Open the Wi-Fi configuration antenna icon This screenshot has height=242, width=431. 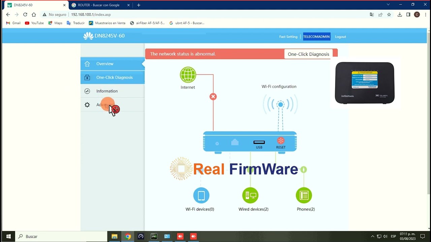point(280,105)
